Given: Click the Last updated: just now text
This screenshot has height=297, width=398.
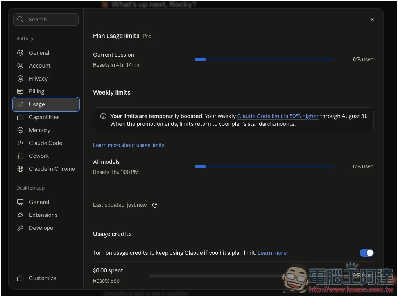Looking at the screenshot, I should 120,205.
